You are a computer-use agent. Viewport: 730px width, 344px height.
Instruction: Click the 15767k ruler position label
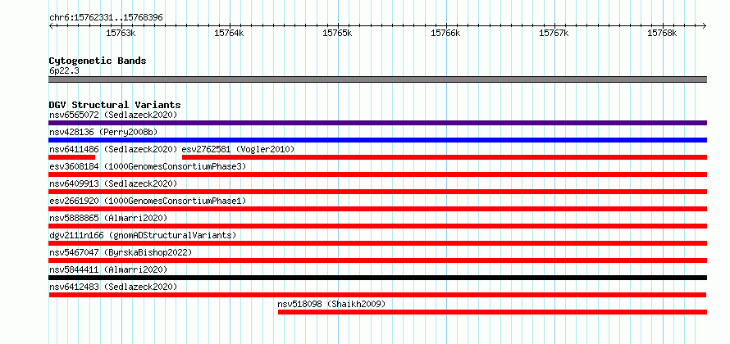(x=554, y=33)
